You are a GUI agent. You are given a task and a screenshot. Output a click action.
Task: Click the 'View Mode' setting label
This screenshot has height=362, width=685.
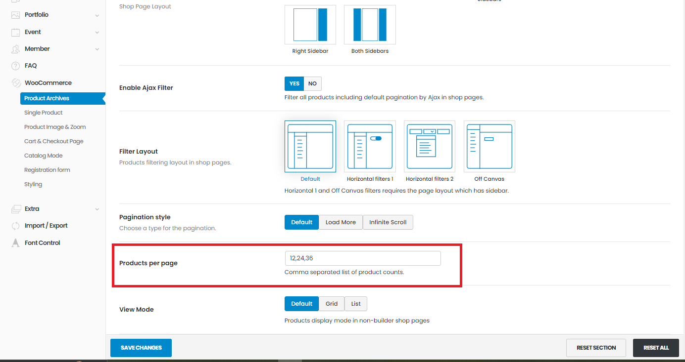click(x=137, y=310)
